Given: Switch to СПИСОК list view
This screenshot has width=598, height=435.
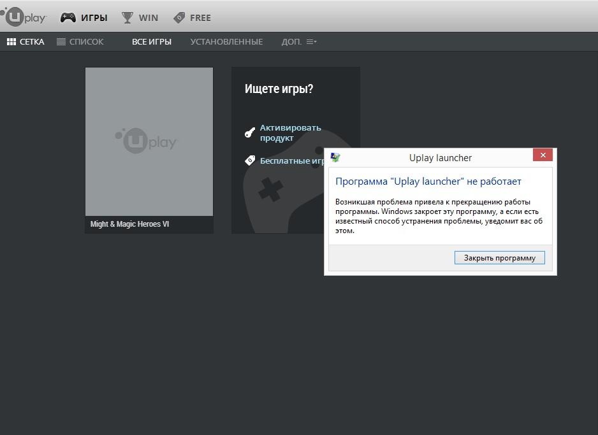Looking at the screenshot, I should click(x=80, y=42).
